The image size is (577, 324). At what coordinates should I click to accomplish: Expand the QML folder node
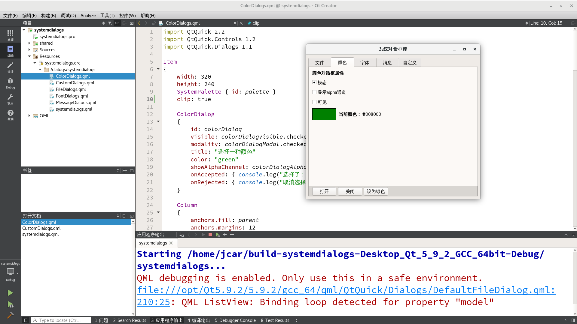pyautogui.click(x=29, y=116)
